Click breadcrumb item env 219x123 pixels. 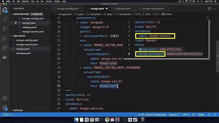(x=147, y=14)
